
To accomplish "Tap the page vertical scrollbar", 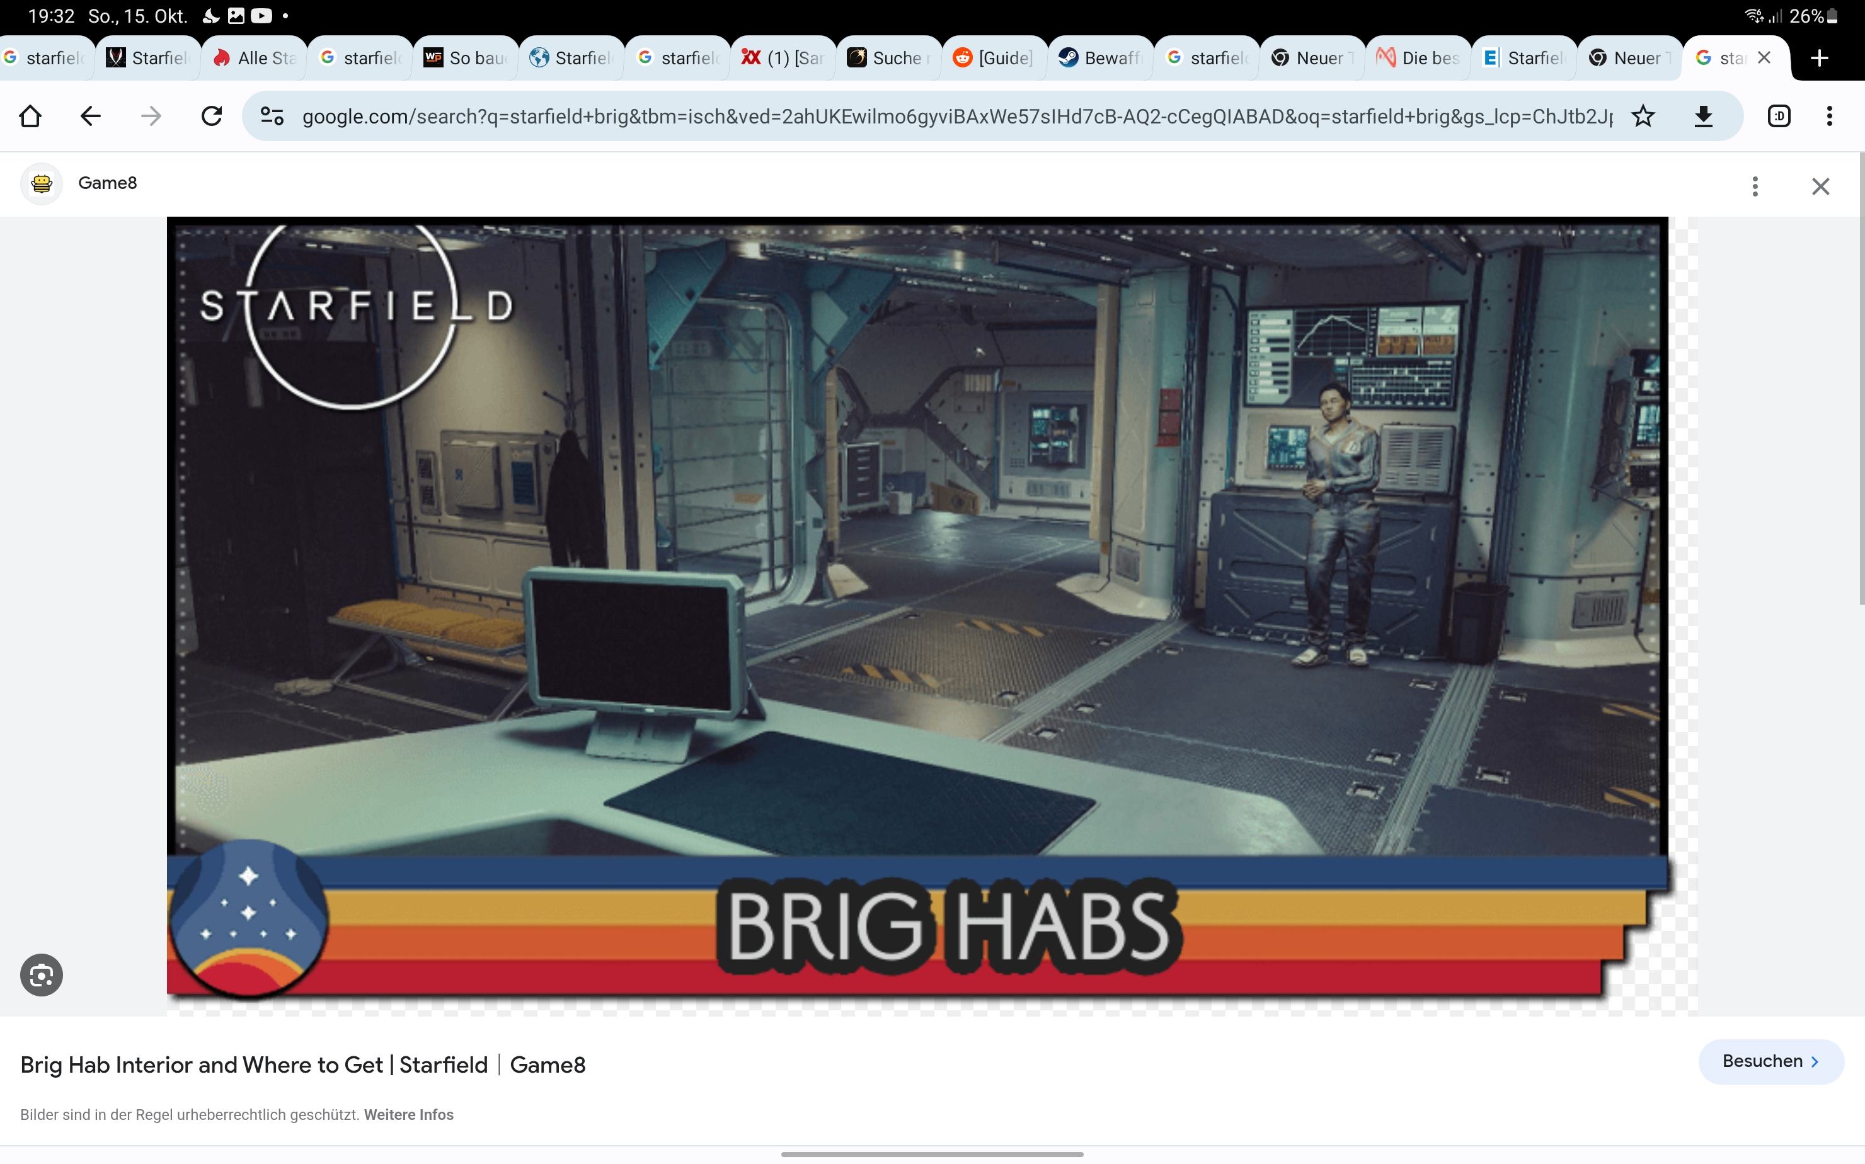I will click(1861, 377).
